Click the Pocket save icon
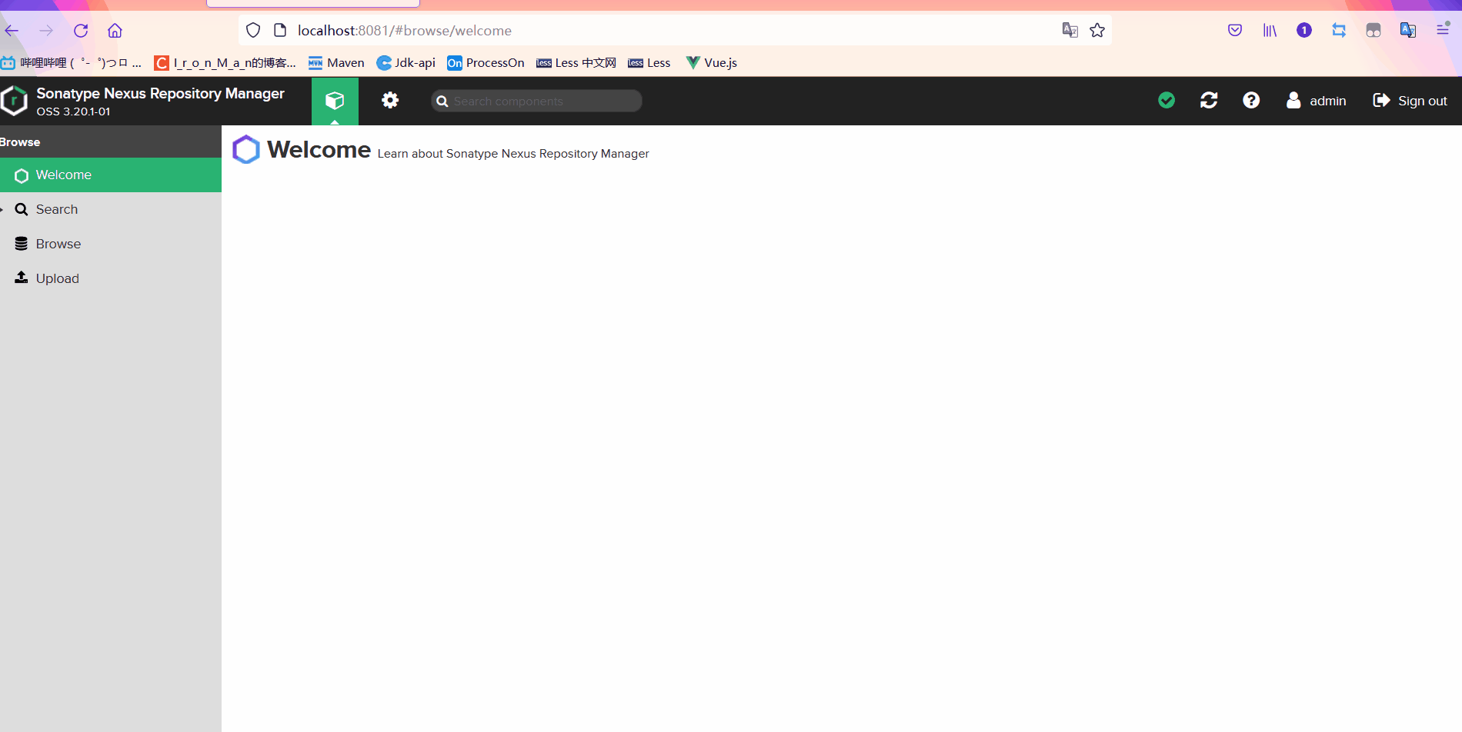 click(x=1235, y=30)
